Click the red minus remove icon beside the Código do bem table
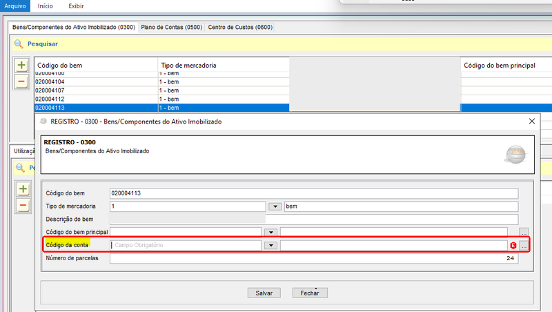 coord(21,81)
